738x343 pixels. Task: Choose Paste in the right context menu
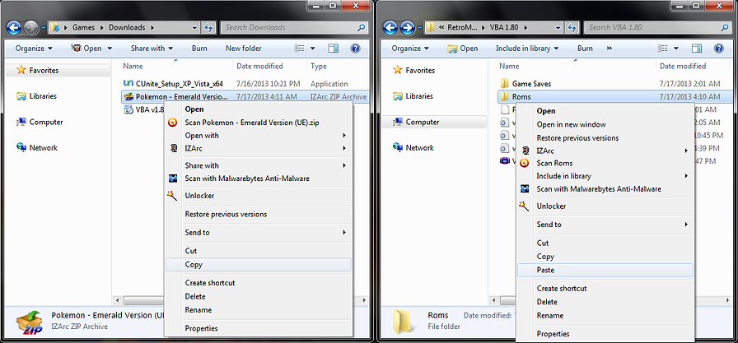click(605, 270)
